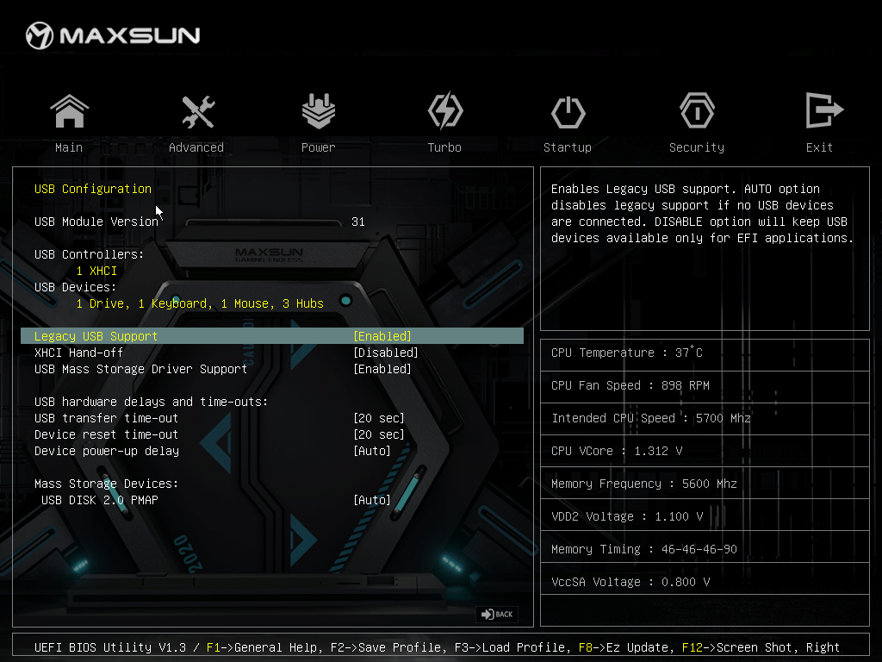
Task: Select the USB transfer time-out label
Action: point(106,418)
